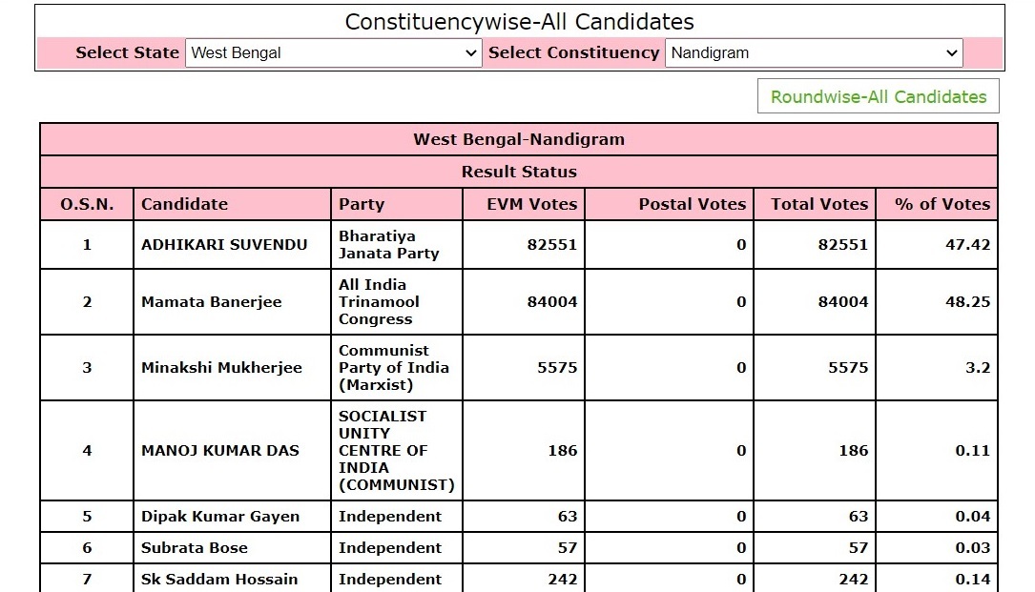Image resolution: width=1035 pixels, height=592 pixels.
Task: Click the All India Trinamool Congress cell
Action: [x=380, y=302]
